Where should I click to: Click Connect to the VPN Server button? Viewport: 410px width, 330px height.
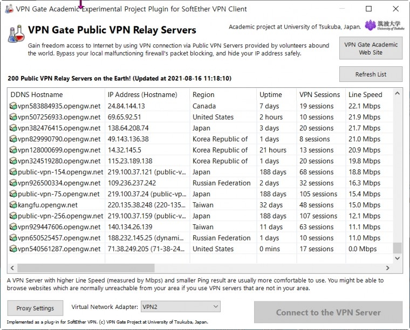click(328, 312)
